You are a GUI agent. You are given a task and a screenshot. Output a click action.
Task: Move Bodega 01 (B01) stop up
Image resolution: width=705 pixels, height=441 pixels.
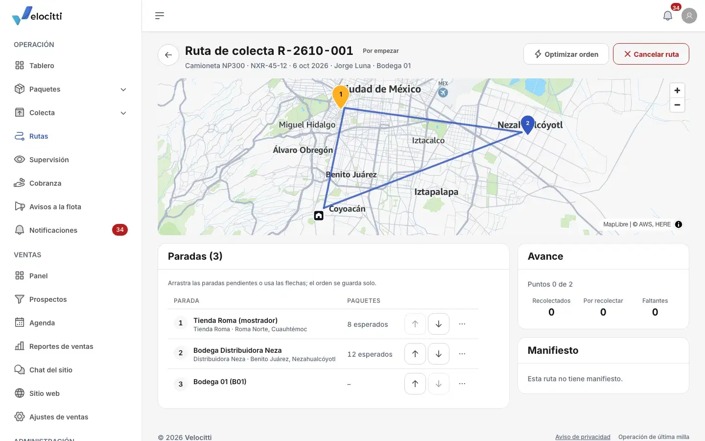[x=415, y=384]
